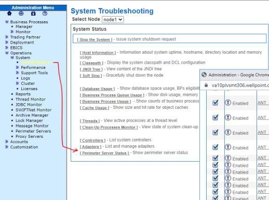Open Message Monitor menu item
Image resolution: width=269 pixels, height=200 pixels.
[32, 126]
